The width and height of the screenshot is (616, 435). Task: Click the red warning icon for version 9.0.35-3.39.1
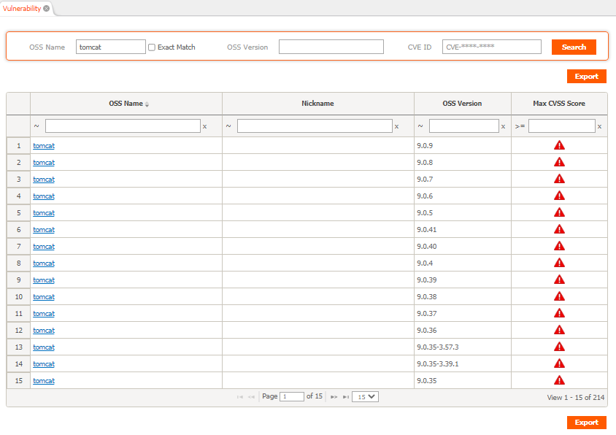click(559, 364)
